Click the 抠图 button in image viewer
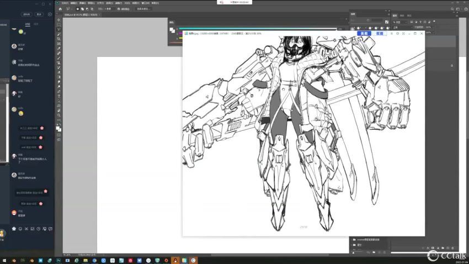The width and height of the screenshot is (469, 264). [380, 34]
